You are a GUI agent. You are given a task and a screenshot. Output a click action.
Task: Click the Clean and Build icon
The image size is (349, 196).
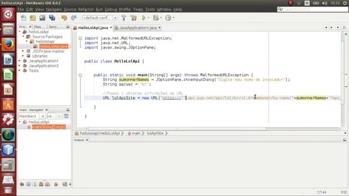point(134,18)
